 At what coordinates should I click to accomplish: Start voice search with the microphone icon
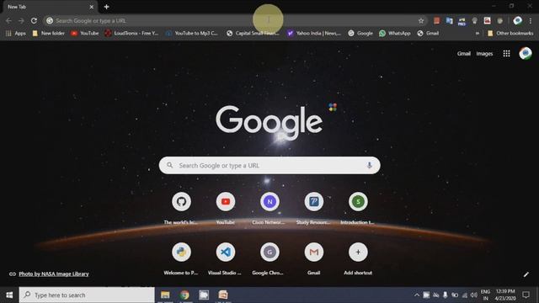tap(369, 165)
